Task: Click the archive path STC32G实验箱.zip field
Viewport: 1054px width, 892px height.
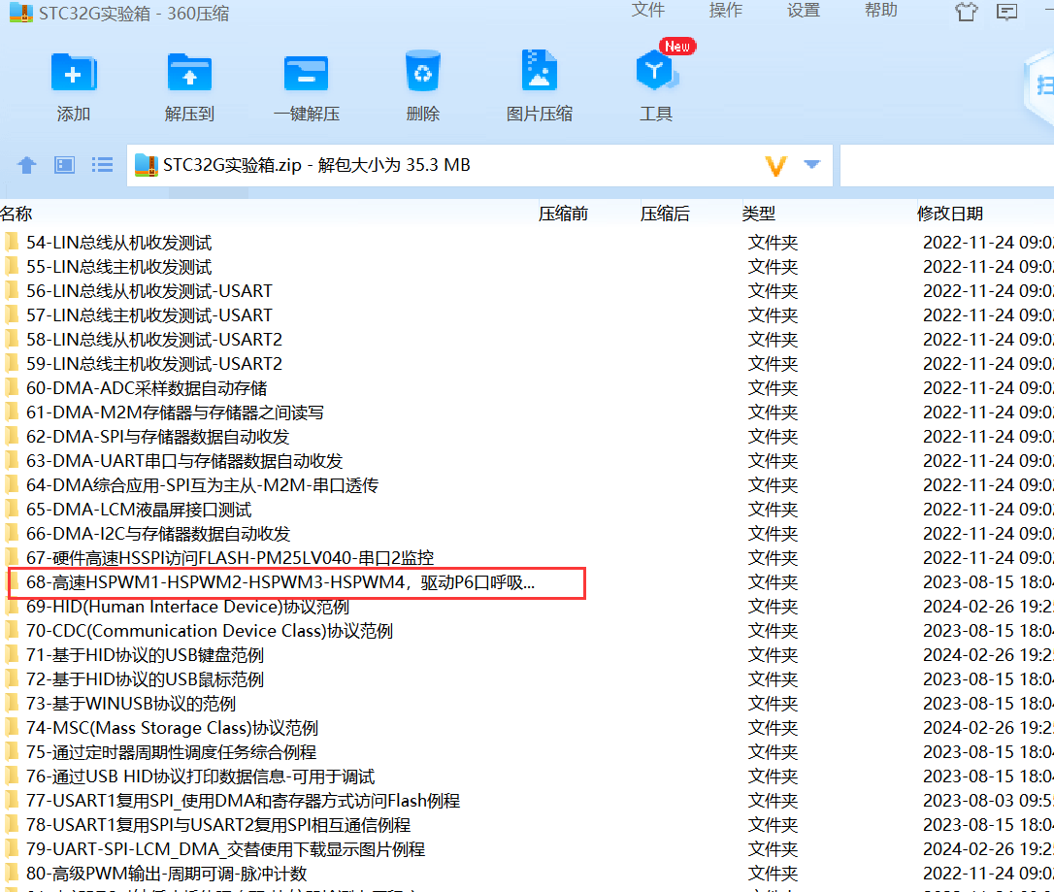Action: [479, 165]
